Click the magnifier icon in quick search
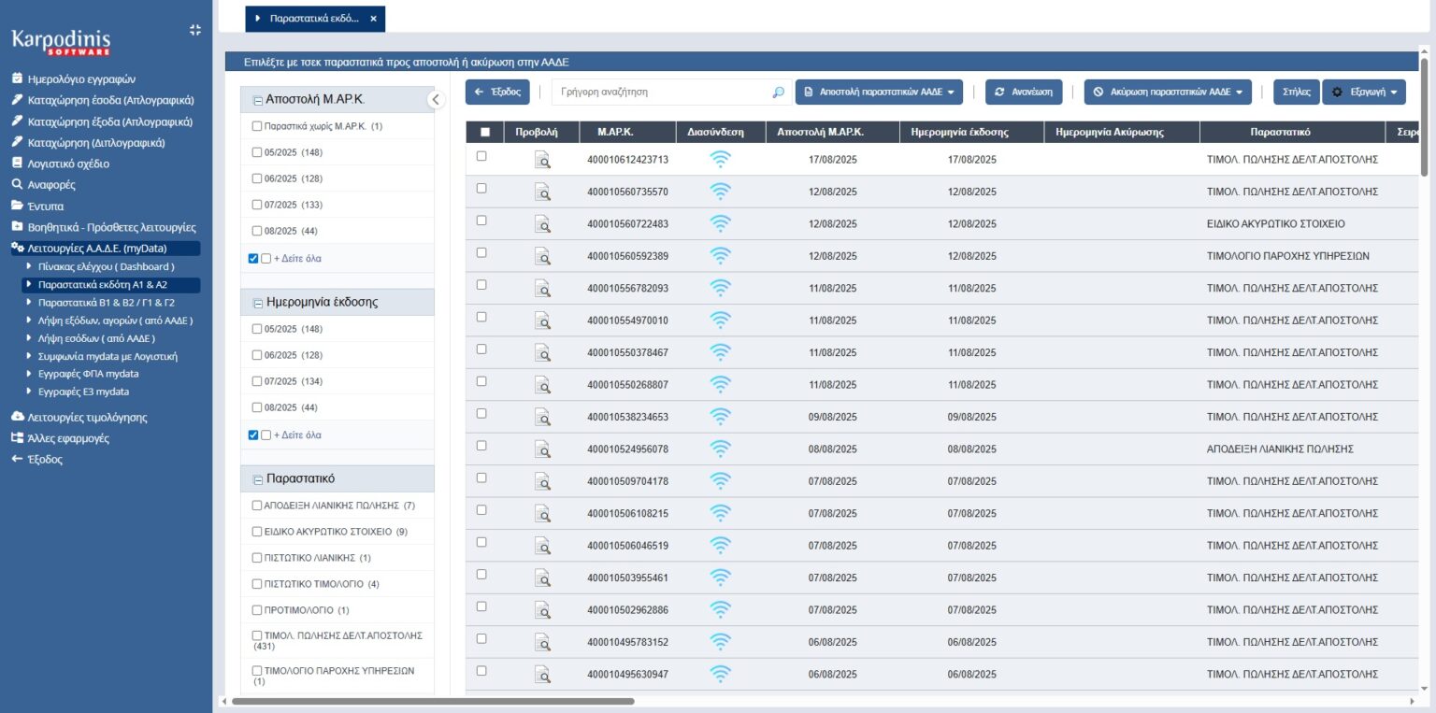Screen dimensions: 1436x713 tap(778, 93)
